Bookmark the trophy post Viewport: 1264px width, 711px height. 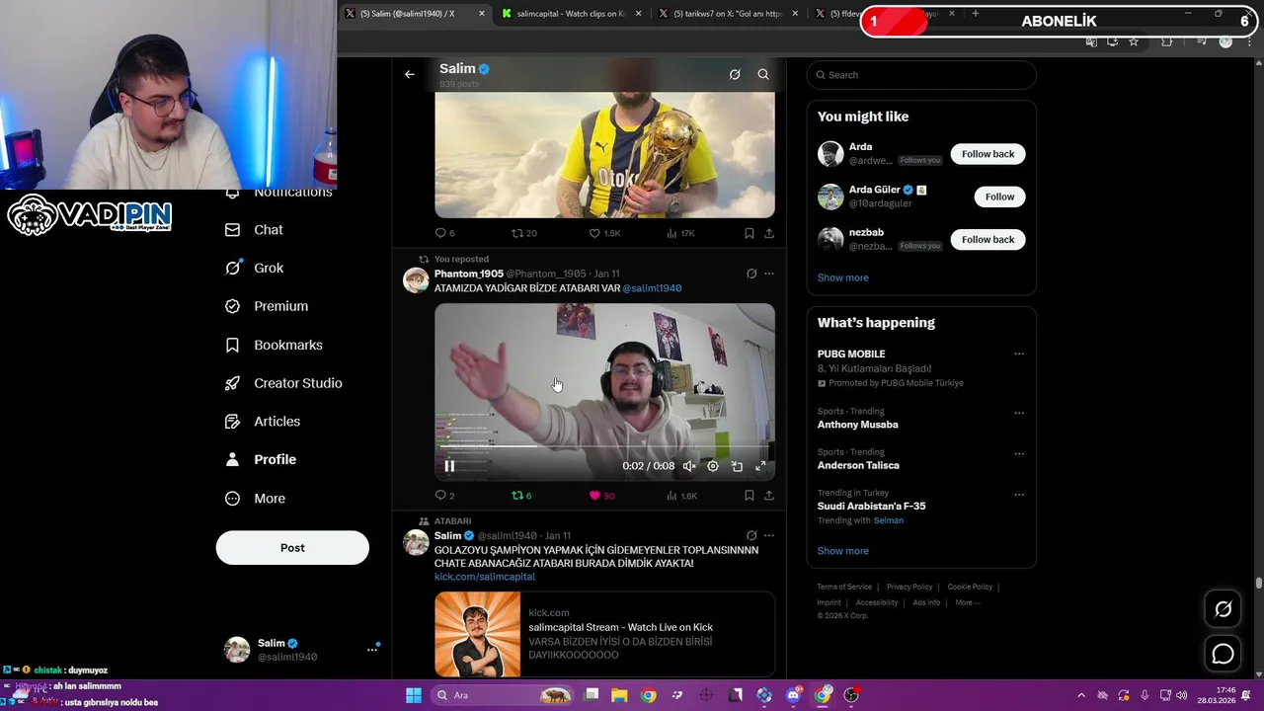749,233
